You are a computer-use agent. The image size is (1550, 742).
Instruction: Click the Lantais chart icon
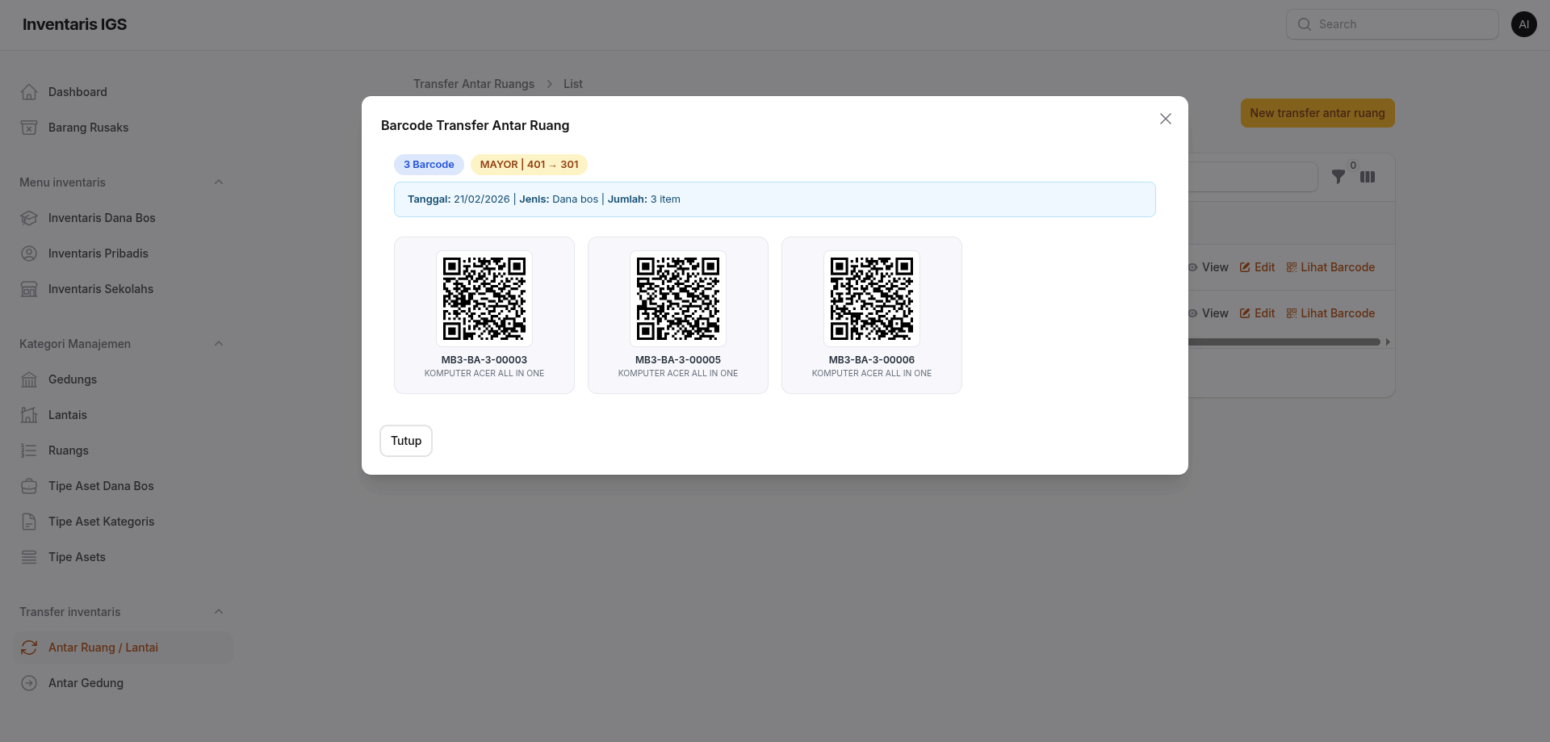point(29,415)
